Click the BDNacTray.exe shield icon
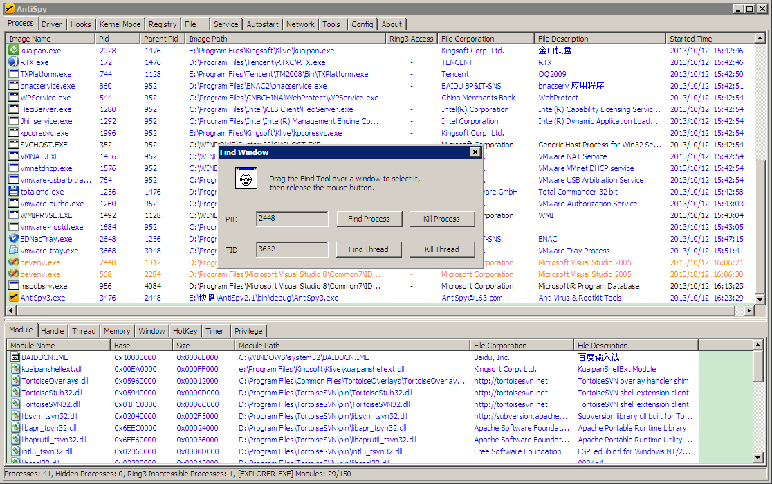 coord(13,239)
